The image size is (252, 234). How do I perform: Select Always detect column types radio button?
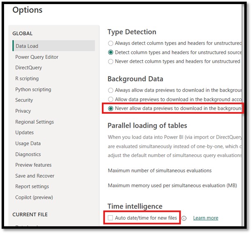(110, 43)
